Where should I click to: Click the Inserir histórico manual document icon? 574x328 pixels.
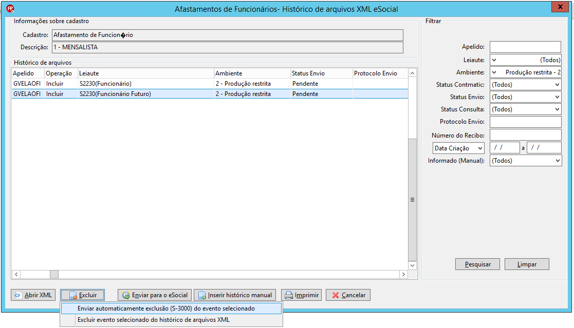[x=202, y=295]
